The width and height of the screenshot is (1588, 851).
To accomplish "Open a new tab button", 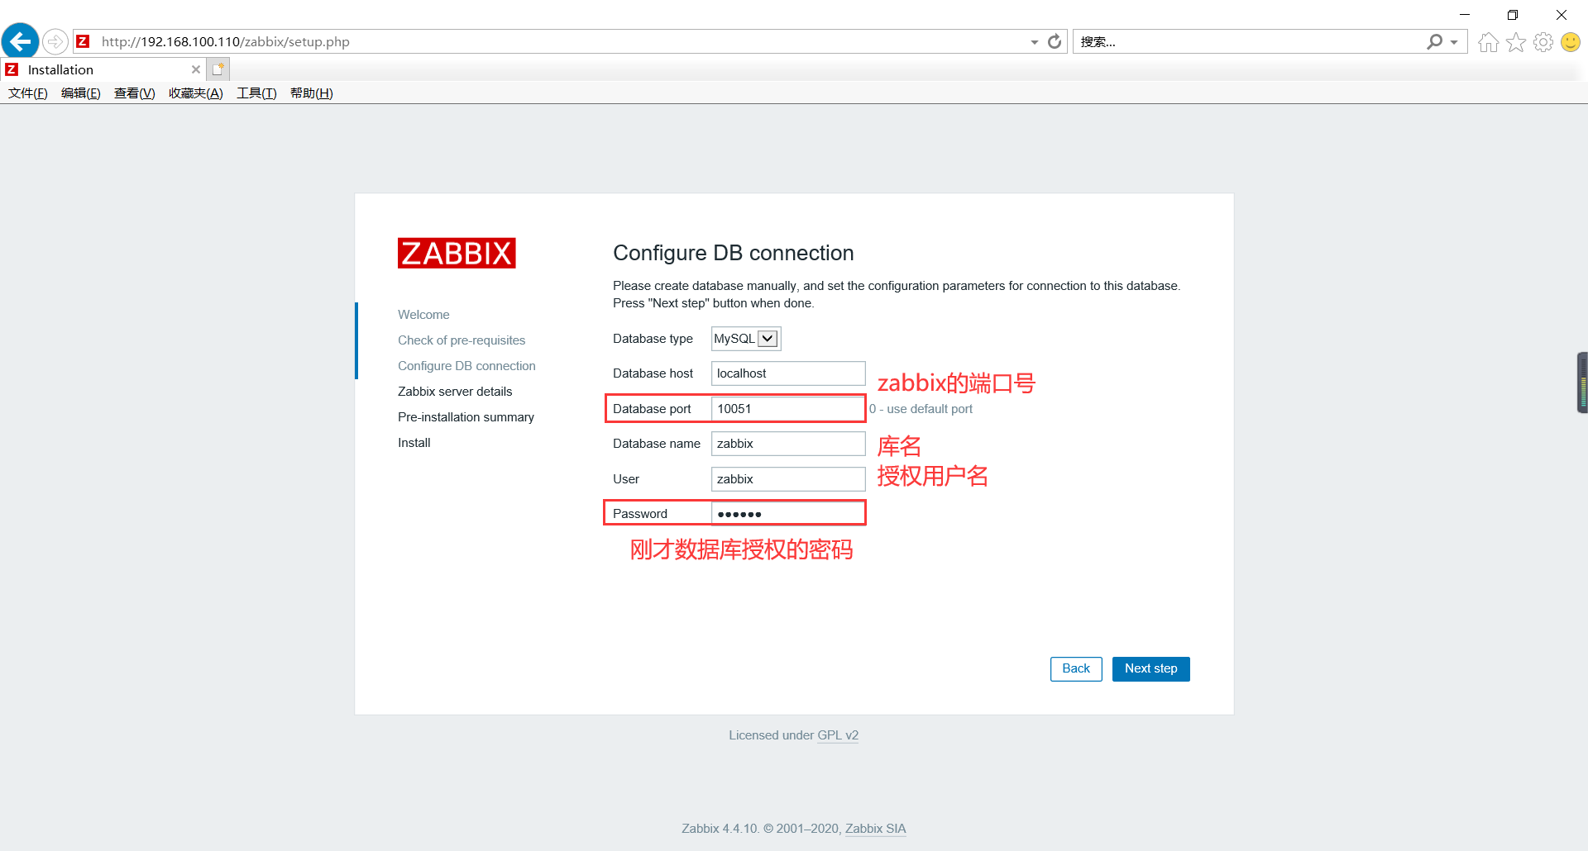I will 218,69.
